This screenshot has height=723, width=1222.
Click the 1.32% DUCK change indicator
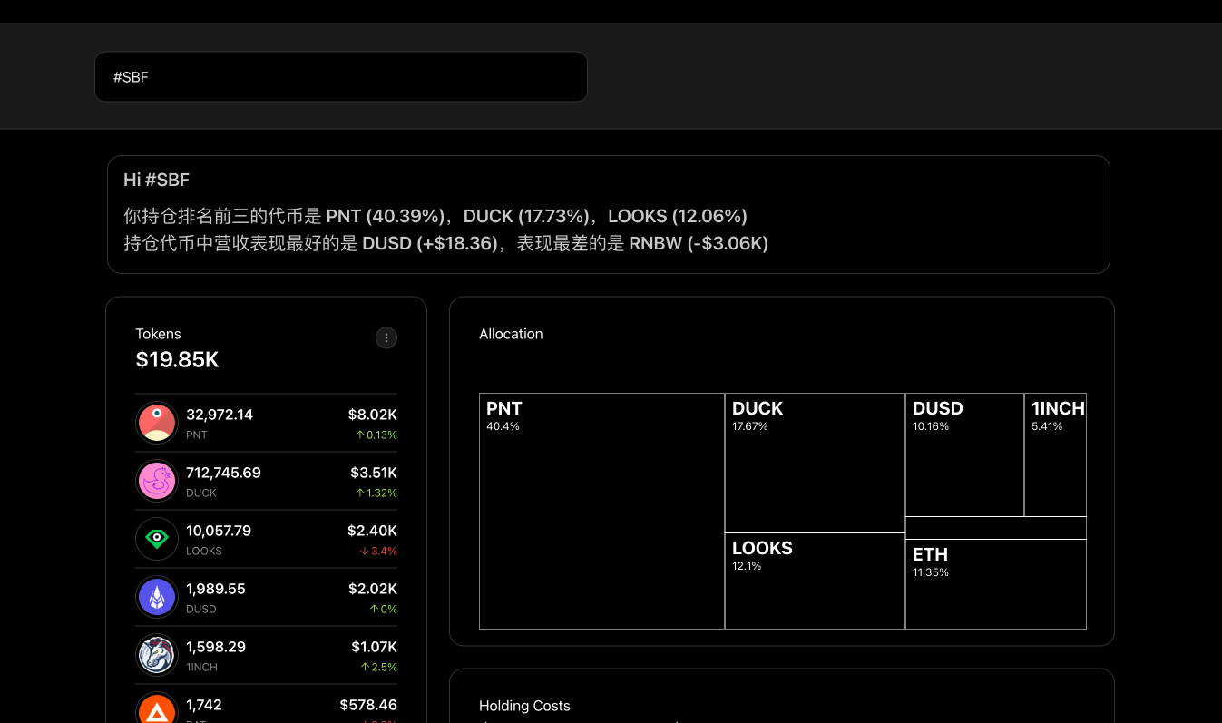[376, 493]
